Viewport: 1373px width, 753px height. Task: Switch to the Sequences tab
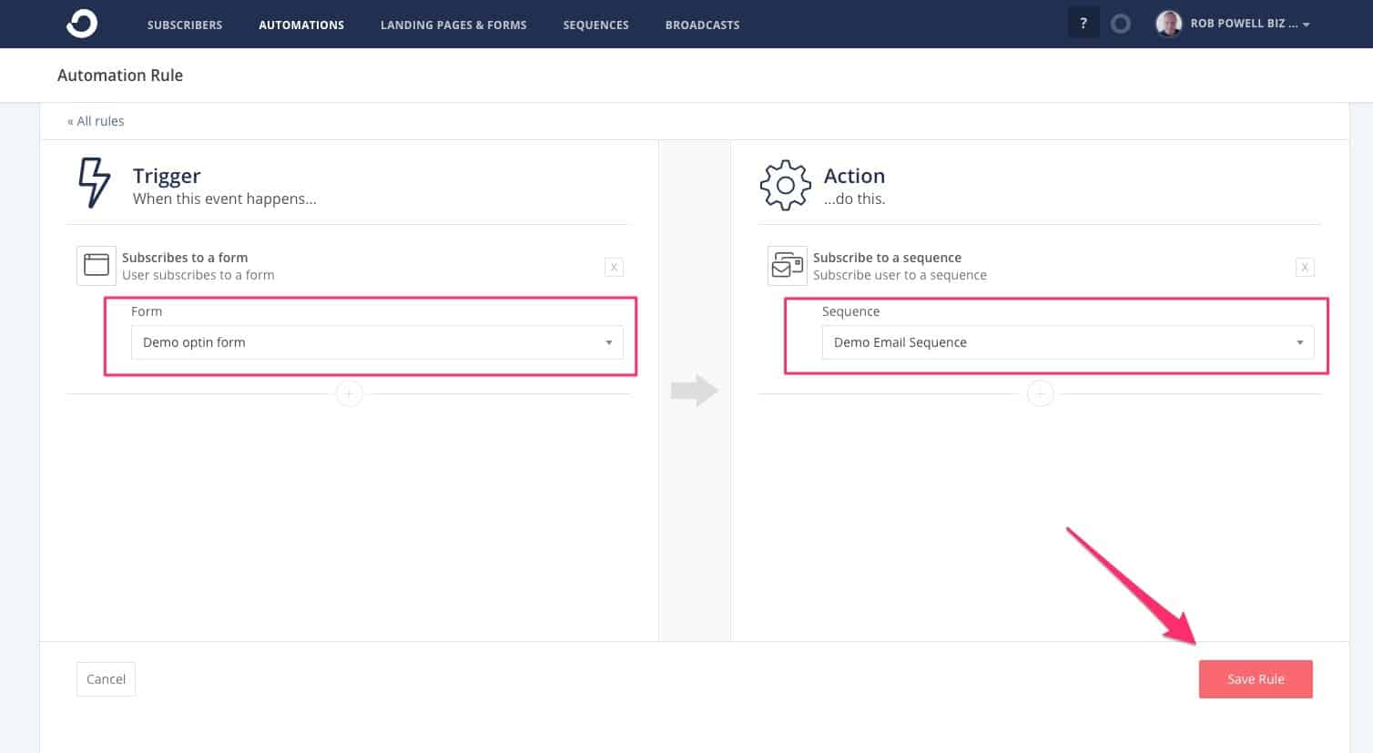(x=595, y=25)
